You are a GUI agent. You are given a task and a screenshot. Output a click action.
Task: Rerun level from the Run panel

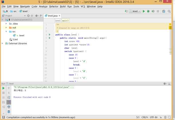tap(3, 88)
